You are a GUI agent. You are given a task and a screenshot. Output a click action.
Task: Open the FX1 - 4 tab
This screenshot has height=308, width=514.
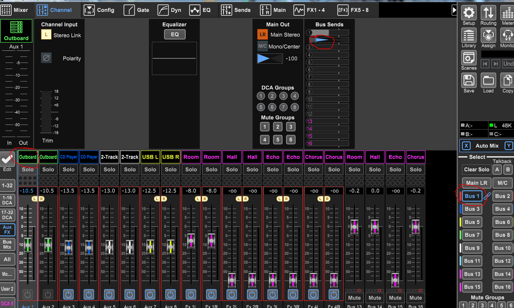309,10
